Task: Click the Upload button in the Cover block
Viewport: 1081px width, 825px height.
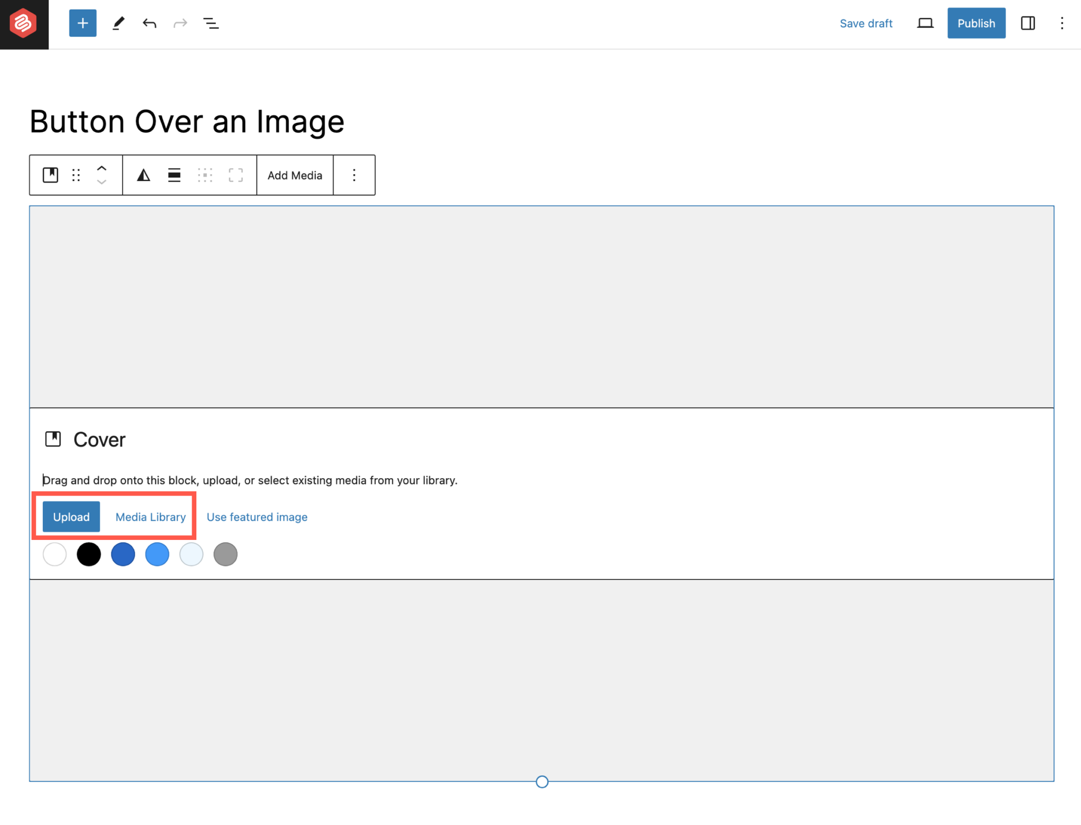Action: pyautogui.click(x=71, y=516)
